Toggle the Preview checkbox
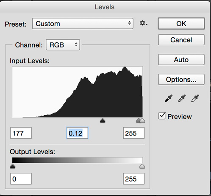The height and width of the screenshot is (196, 211). [162, 116]
